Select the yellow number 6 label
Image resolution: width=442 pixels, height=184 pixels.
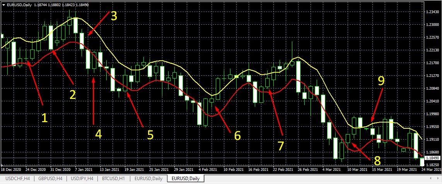point(237,135)
